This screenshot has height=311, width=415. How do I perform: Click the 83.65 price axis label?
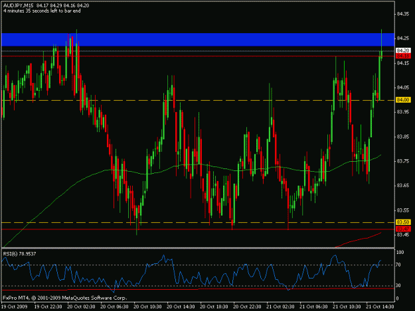(x=403, y=186)
